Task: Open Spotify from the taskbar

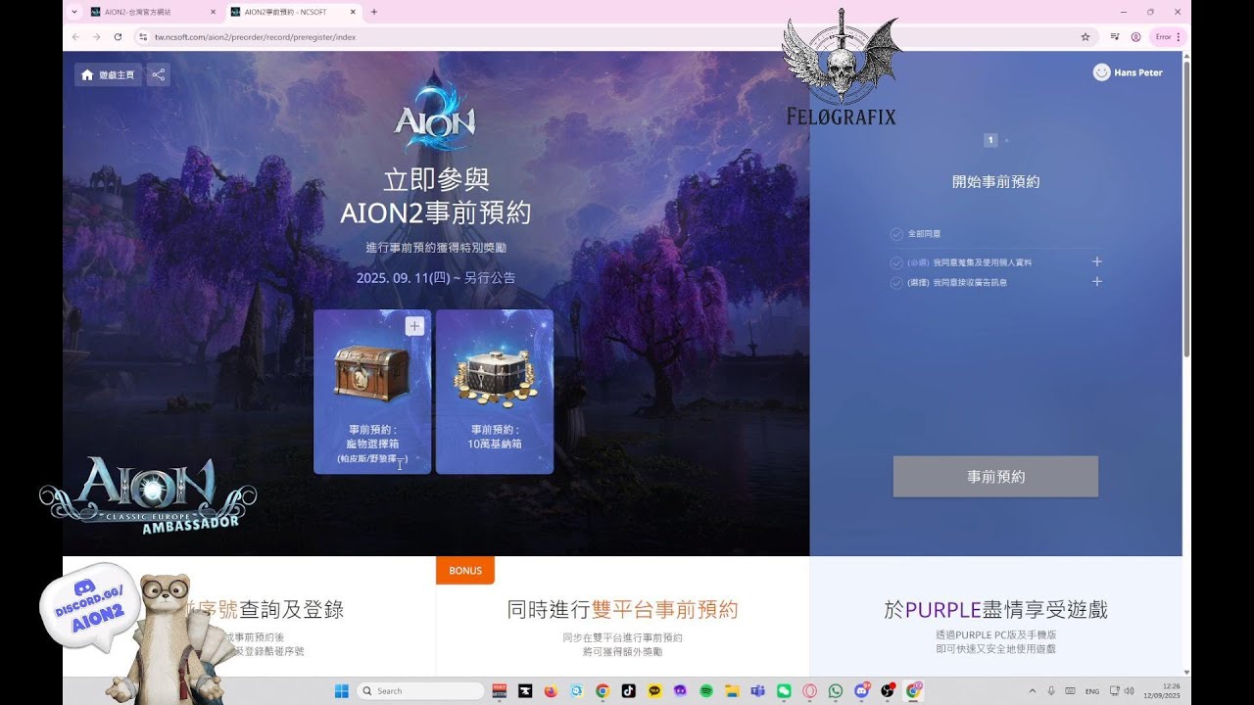Action: [x=706, y=691]
